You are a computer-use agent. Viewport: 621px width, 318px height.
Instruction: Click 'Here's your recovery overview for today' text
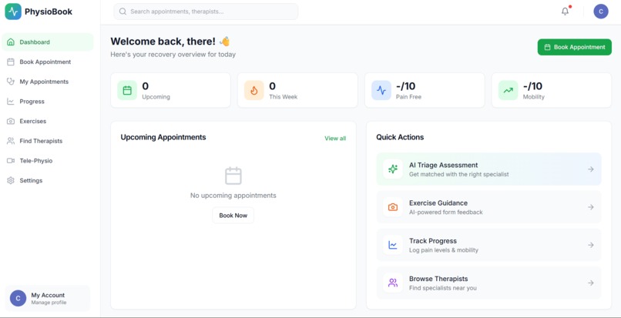click(x=173, y=54)
